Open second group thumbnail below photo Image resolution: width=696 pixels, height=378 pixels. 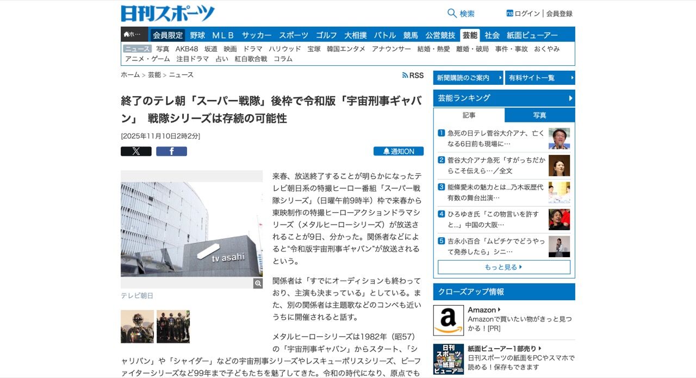173,326
